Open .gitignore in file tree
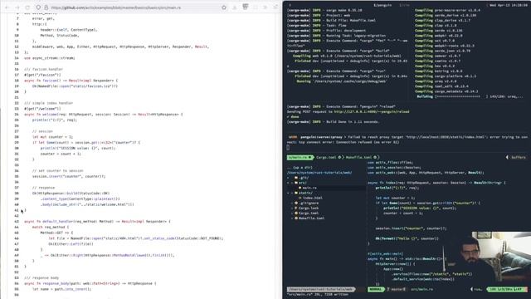531x299 pixels. tap(309, 203)
